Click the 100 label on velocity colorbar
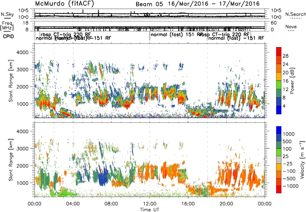Screen dimensions: 306x212 288,149
